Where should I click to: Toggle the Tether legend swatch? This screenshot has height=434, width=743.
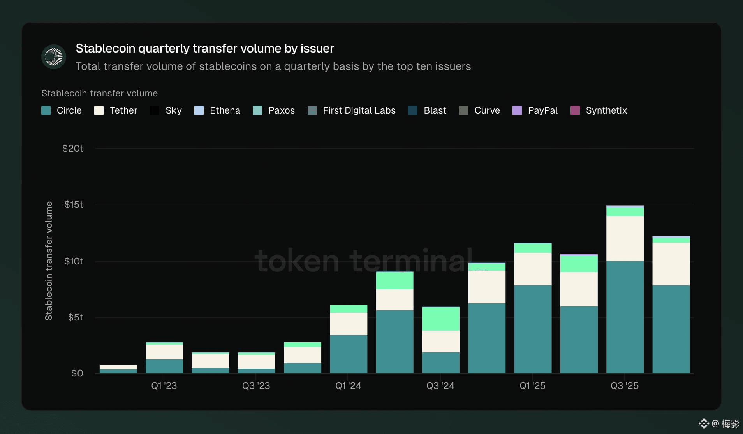99,110
